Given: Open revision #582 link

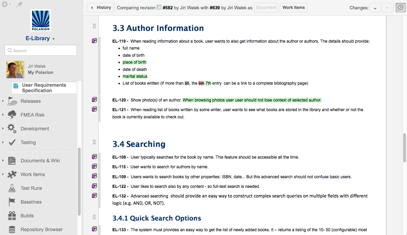Looking at the screenshot, I should pos(167,7).
